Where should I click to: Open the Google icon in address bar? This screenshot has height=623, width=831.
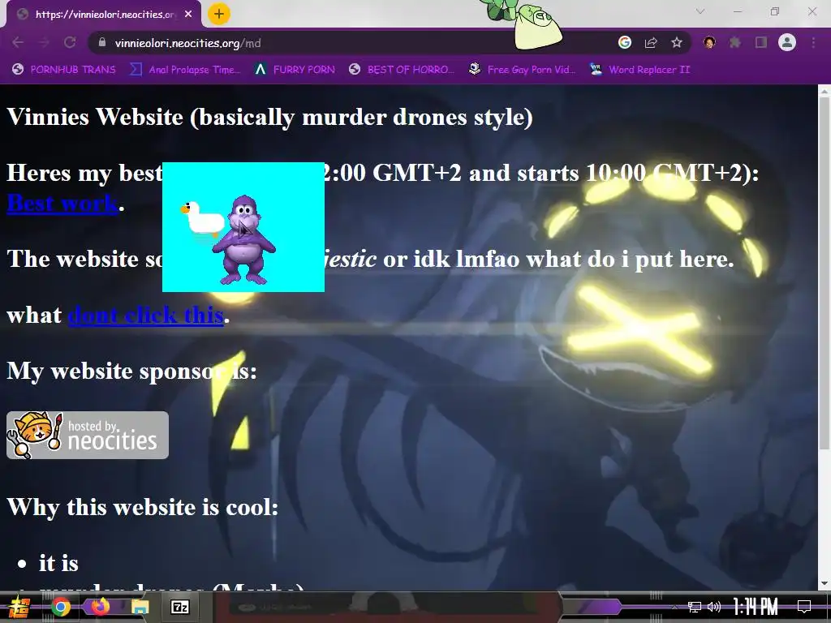(x=625, y=42)
